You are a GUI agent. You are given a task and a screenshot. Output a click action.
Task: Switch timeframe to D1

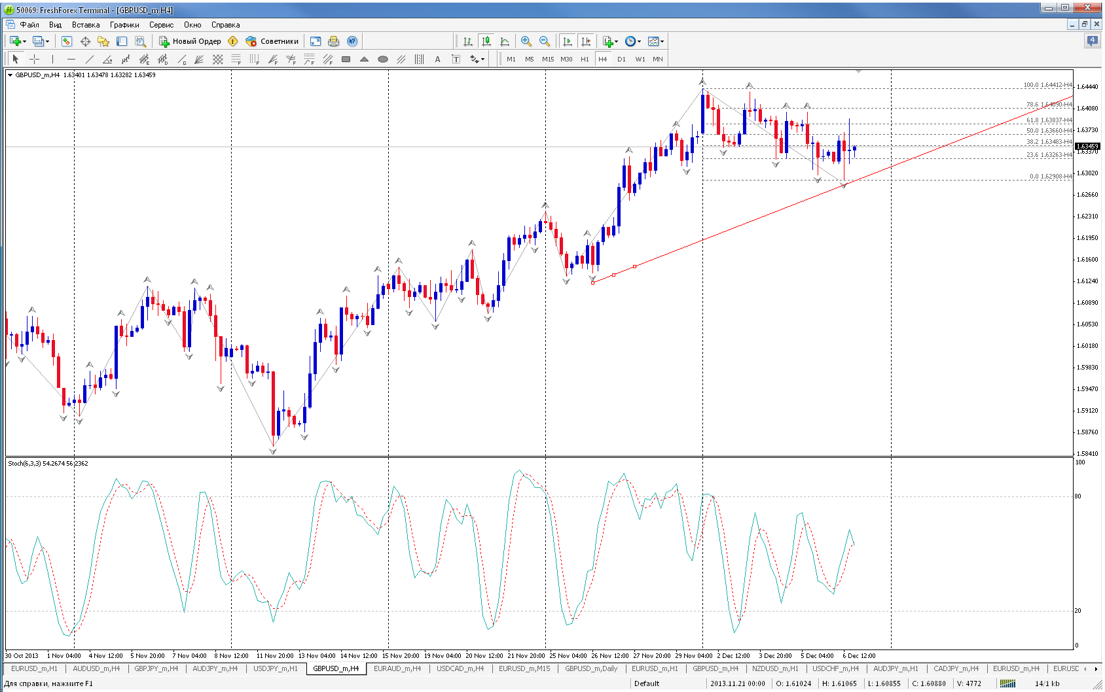(621, 60)
